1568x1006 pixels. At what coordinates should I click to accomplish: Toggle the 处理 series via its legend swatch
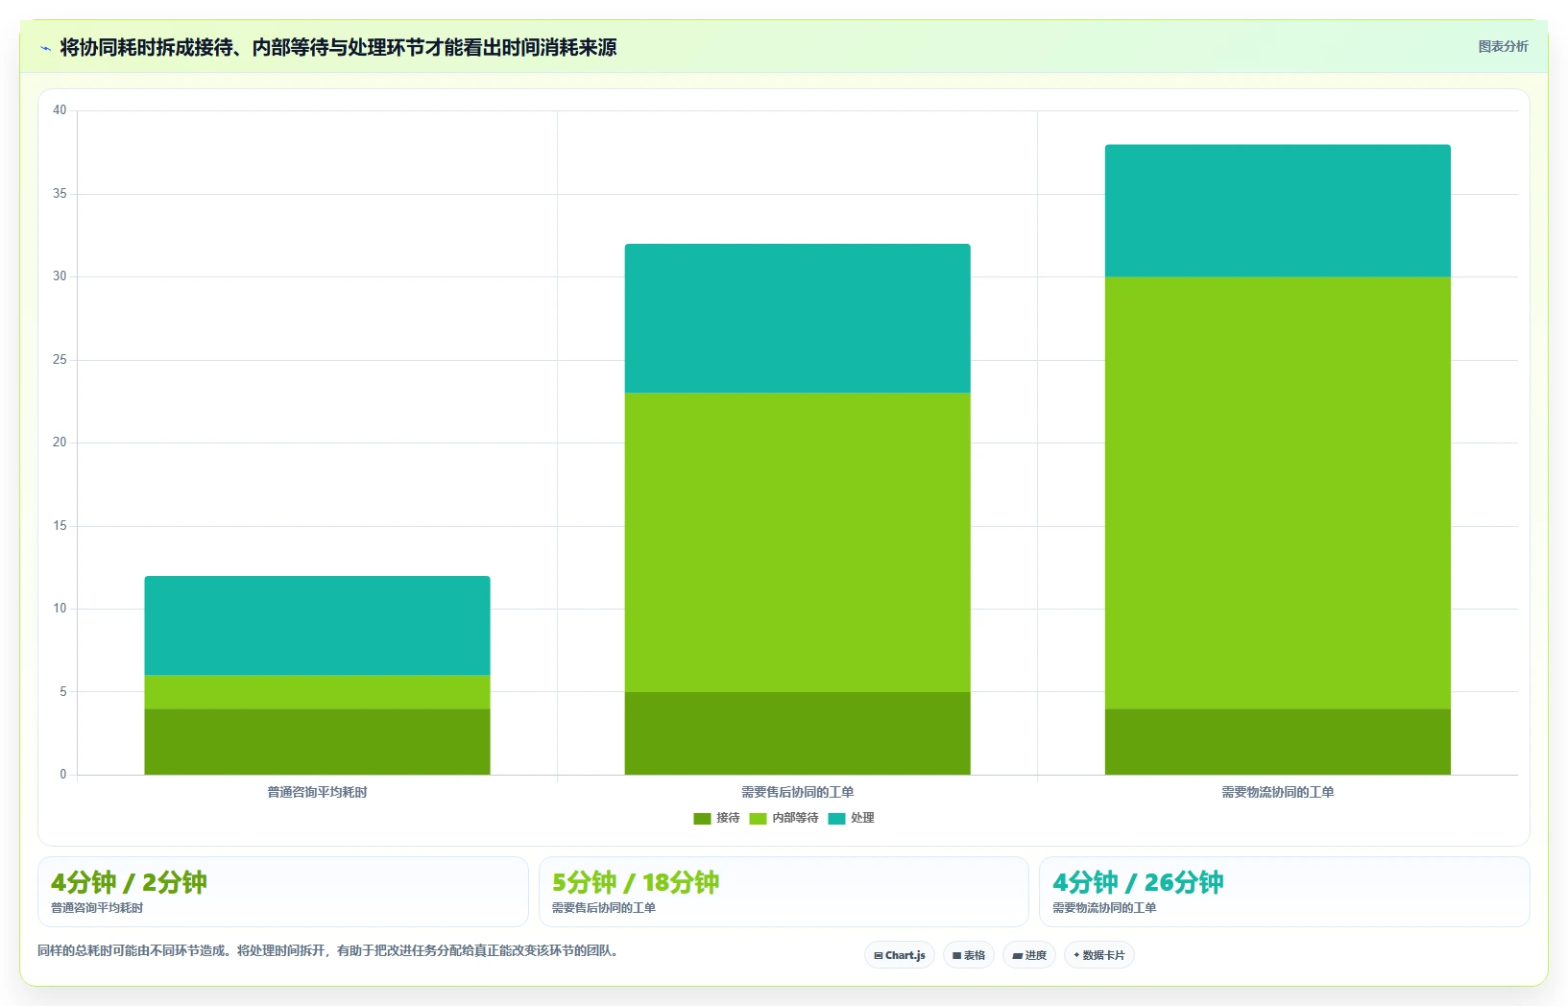[836, 819]
